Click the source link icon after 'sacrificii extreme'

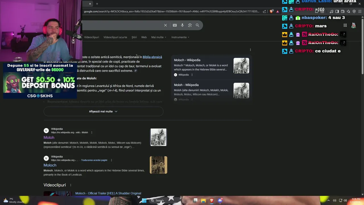click(x=136, y=71)
